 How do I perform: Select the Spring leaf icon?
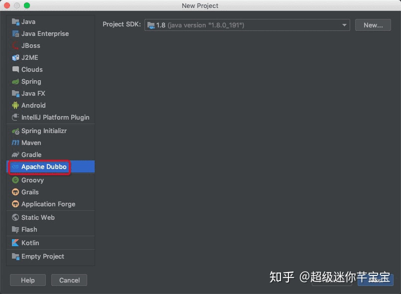pyautogui.click(x=15, y=82)
